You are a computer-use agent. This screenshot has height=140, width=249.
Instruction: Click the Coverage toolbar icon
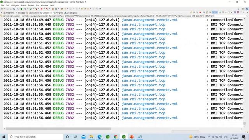click(x=36, y=9)
